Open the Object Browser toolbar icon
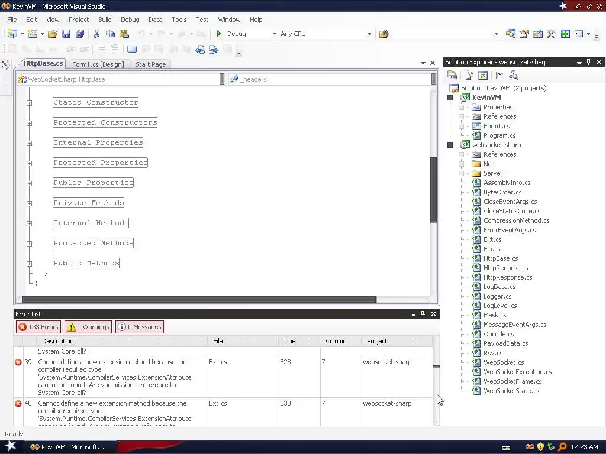Viewport: 606px width, 454px height. tap(537, 34)
